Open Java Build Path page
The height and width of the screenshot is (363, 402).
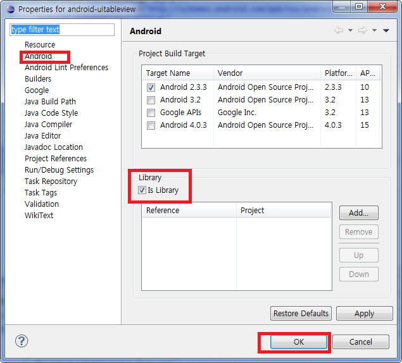click(x=50, y=101)
